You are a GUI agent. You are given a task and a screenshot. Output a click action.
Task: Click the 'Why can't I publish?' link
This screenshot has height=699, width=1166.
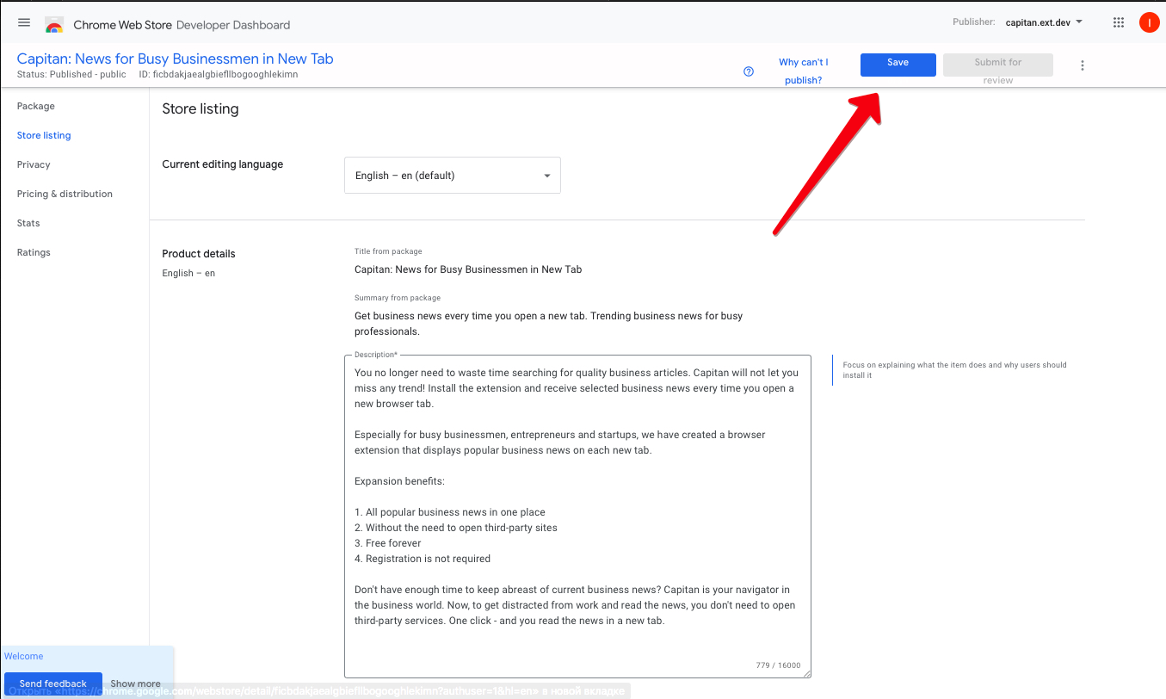(x=803, y=71)
